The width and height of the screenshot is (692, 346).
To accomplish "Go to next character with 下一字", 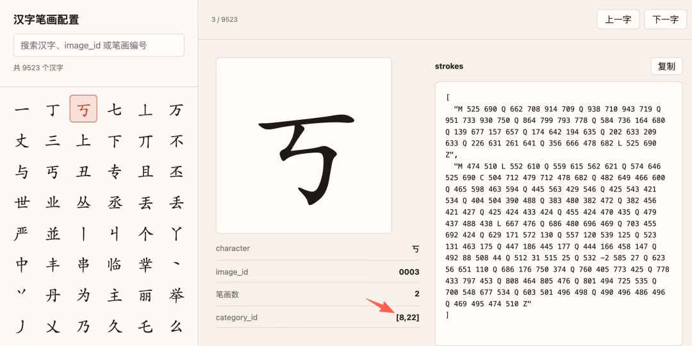I will (x=665, y=19).
